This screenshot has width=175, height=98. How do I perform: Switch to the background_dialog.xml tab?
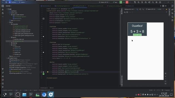pos(114,6)
